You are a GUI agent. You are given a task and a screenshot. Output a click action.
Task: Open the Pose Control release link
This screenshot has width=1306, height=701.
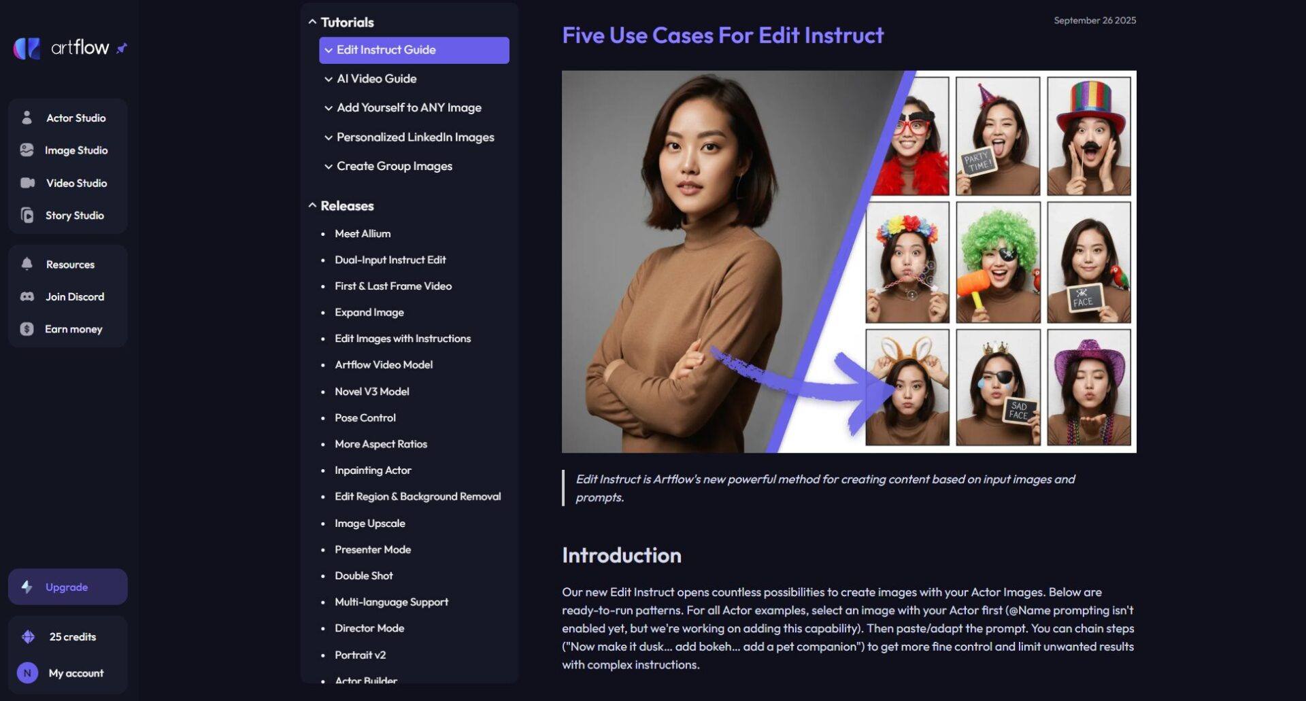tap(365, 417)
